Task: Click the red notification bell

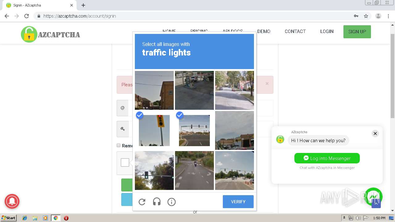Action: tap(12, 202)
